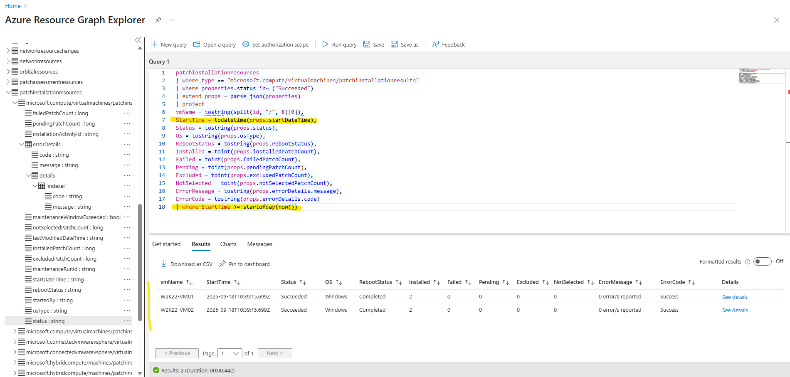This screenshot has height=377, width=790.
Task: Toggle Formatted results switch
Action: tap(763, 261)
